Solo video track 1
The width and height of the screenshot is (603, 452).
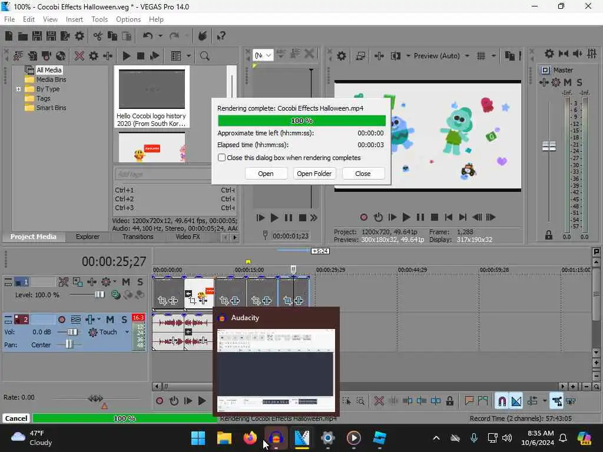(140, 282)
